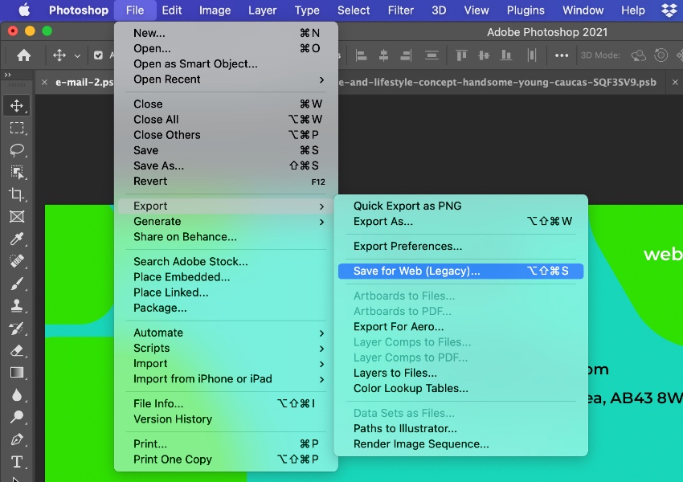Select the Horizontal Type tool

(x=16, y=462)
